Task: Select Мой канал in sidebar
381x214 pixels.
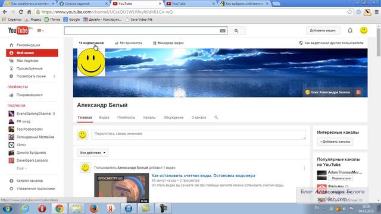Action: tap(32, 53)
